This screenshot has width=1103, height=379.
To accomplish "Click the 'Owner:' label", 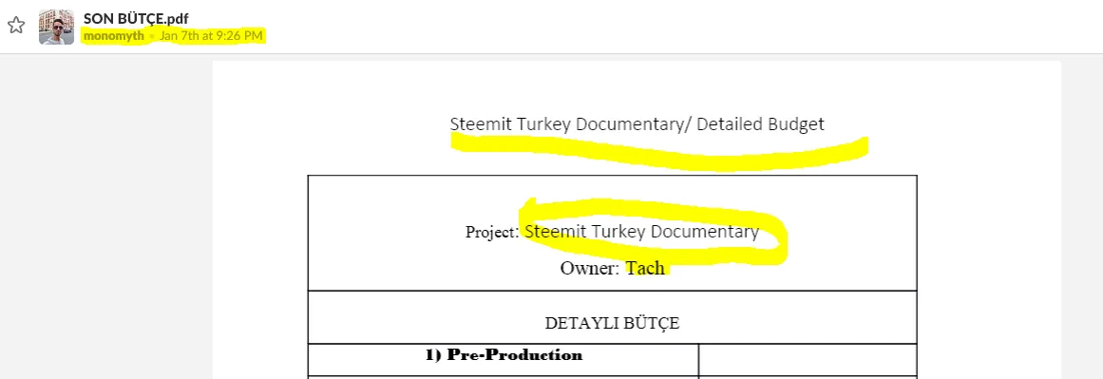I will pos(589,268).
